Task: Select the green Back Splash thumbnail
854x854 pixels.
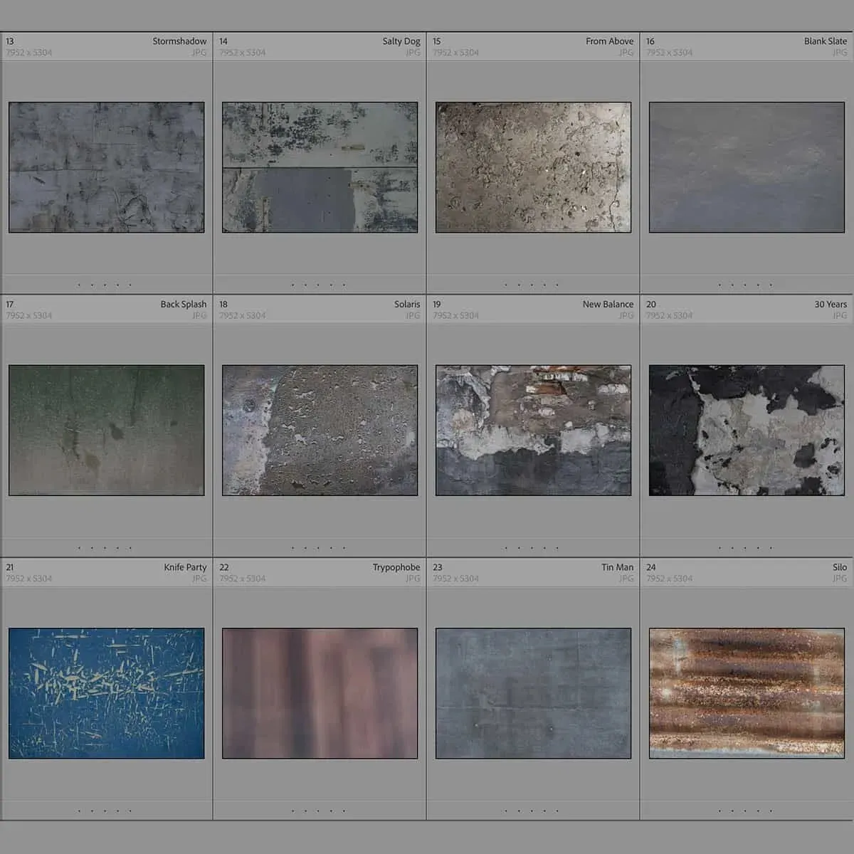Action: coord(106,430)
